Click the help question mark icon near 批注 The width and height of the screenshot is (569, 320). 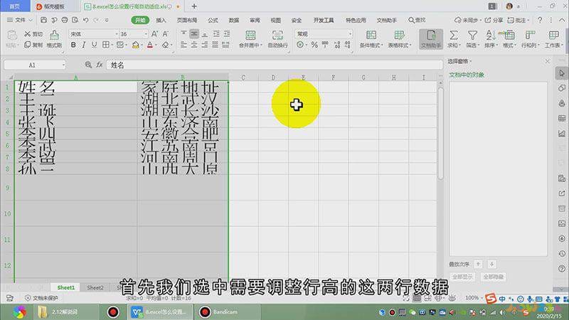point(540,20)
